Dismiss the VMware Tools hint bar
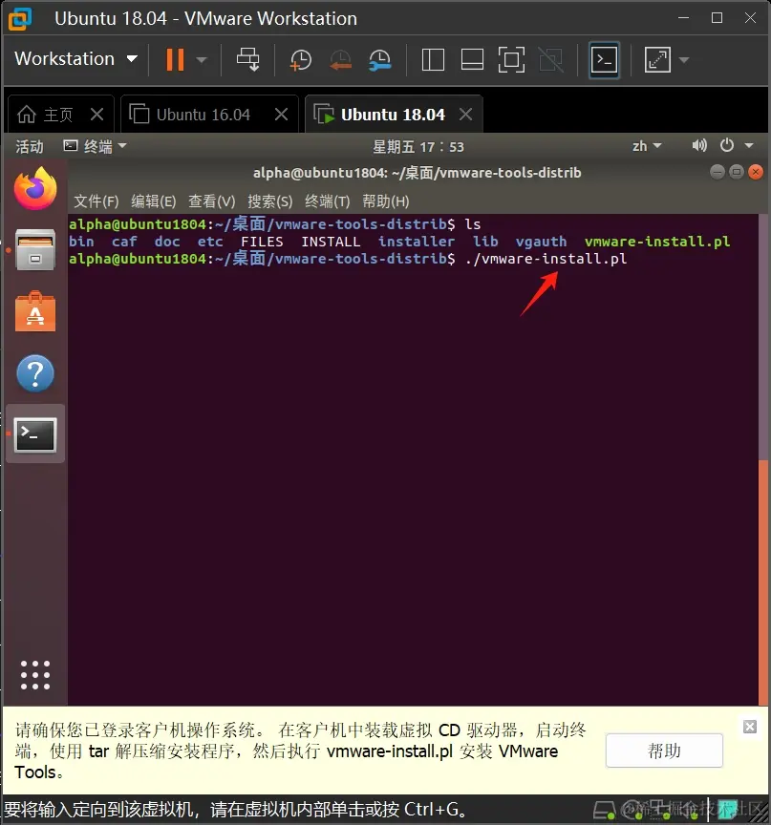 point(750,727)
